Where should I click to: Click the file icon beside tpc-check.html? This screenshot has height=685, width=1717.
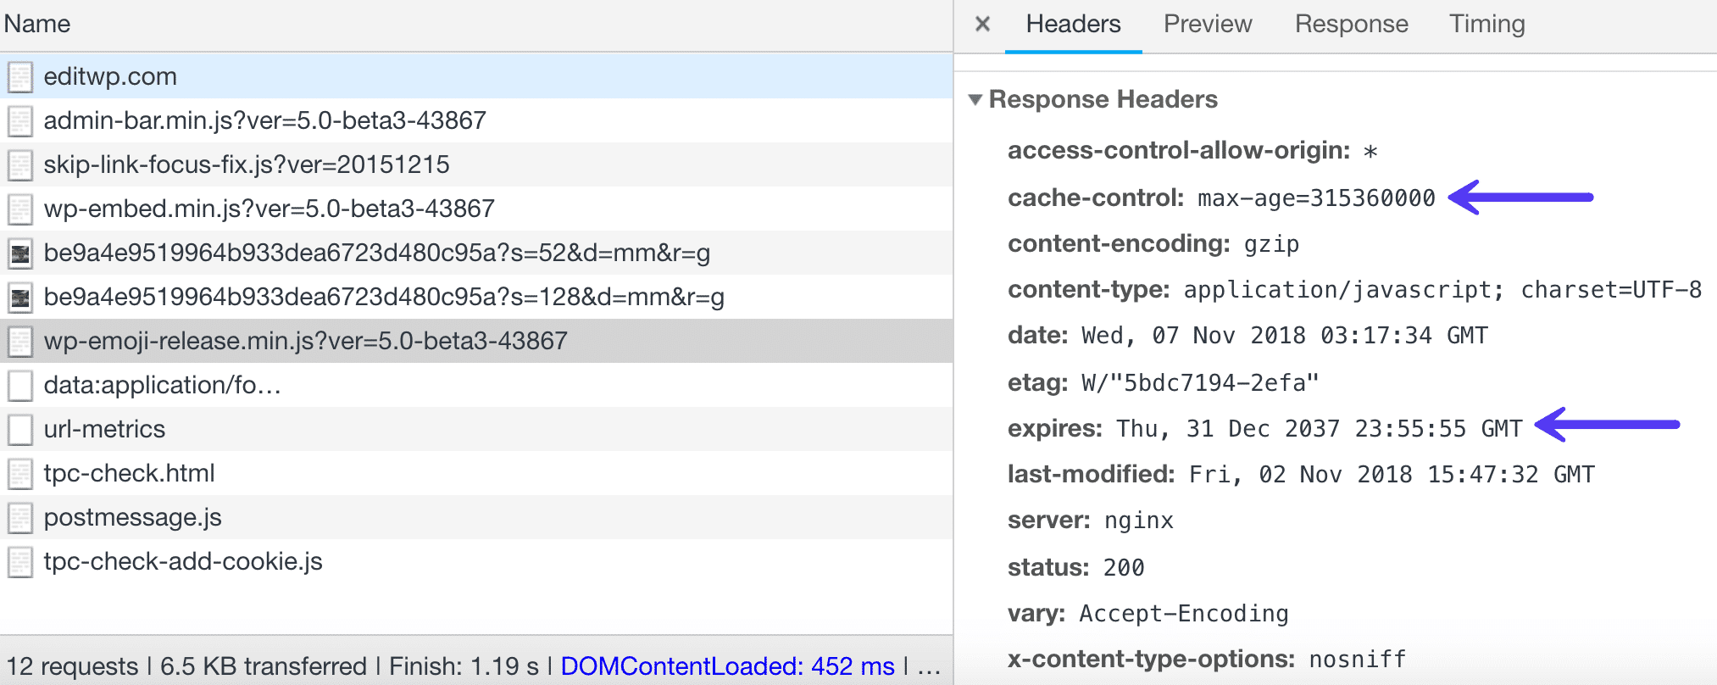20,474
